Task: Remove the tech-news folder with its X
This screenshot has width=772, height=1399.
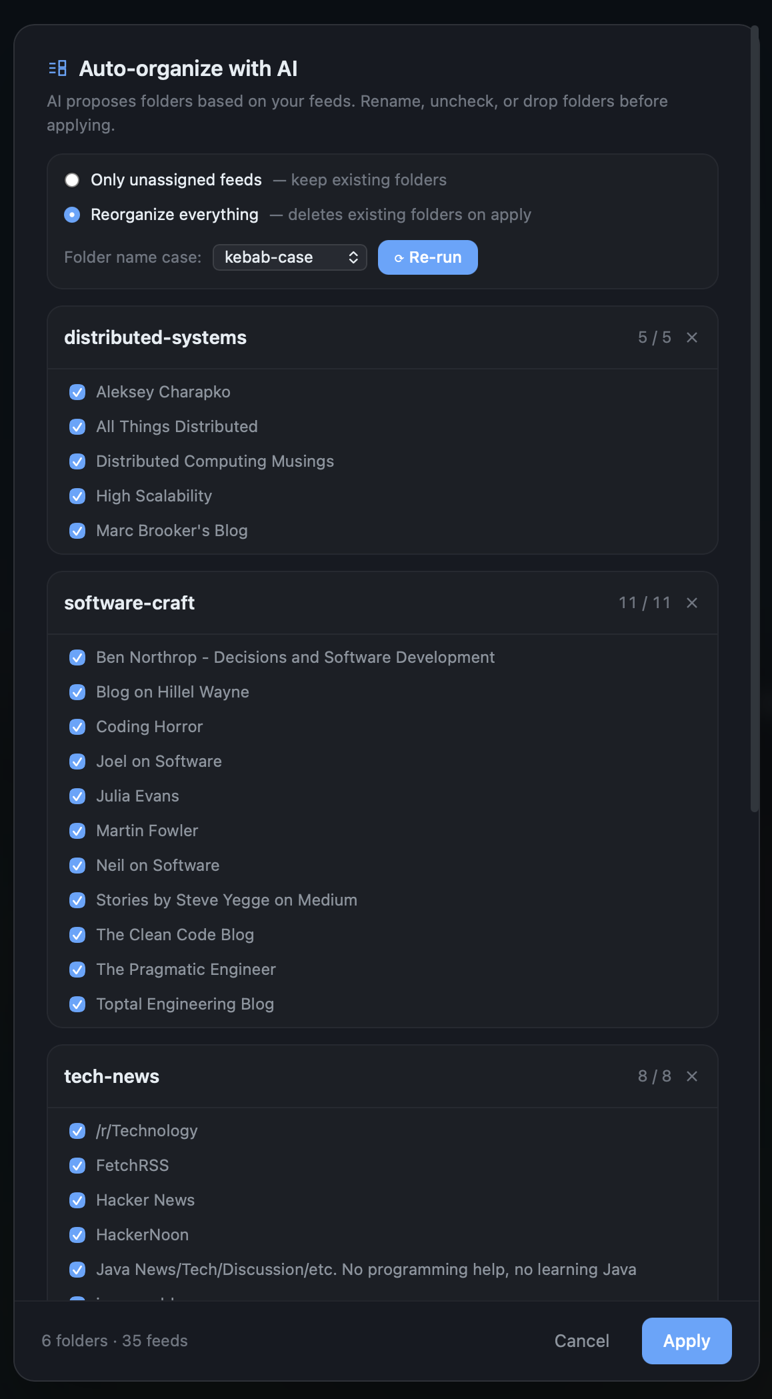Action: [x=692, y=1076]
